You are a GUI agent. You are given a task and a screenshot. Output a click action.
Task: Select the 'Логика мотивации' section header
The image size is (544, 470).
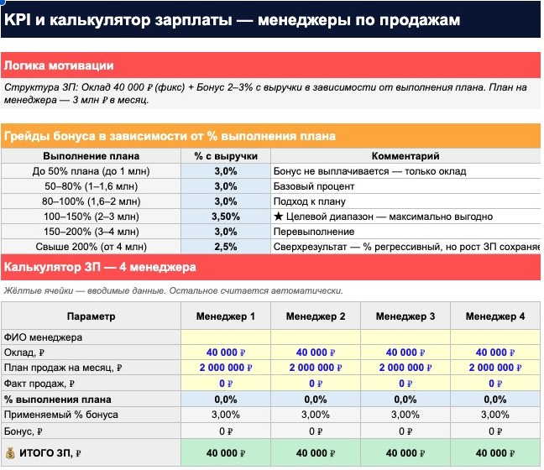point(270,65)
